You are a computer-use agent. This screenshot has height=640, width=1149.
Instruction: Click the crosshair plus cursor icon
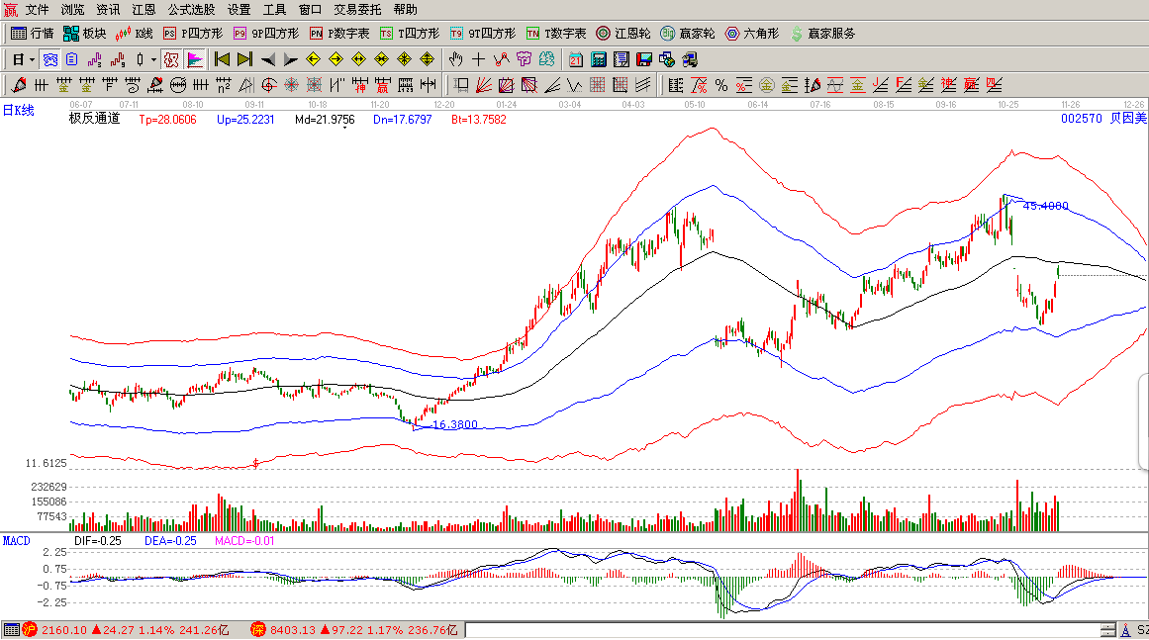click(479, 59)
